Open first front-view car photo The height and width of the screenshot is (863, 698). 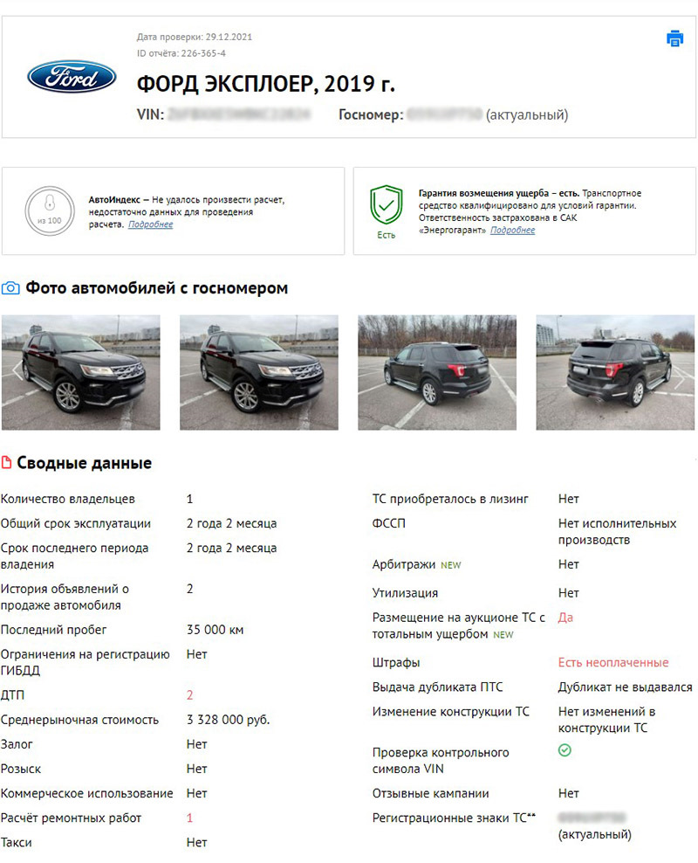tap(81, 372)
